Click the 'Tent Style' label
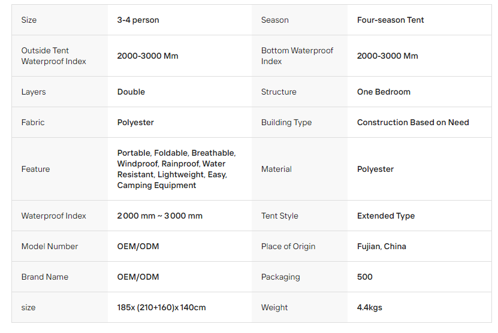Image resolution: width=498 pixels, height=333 pixels. (x=279, y=216)
